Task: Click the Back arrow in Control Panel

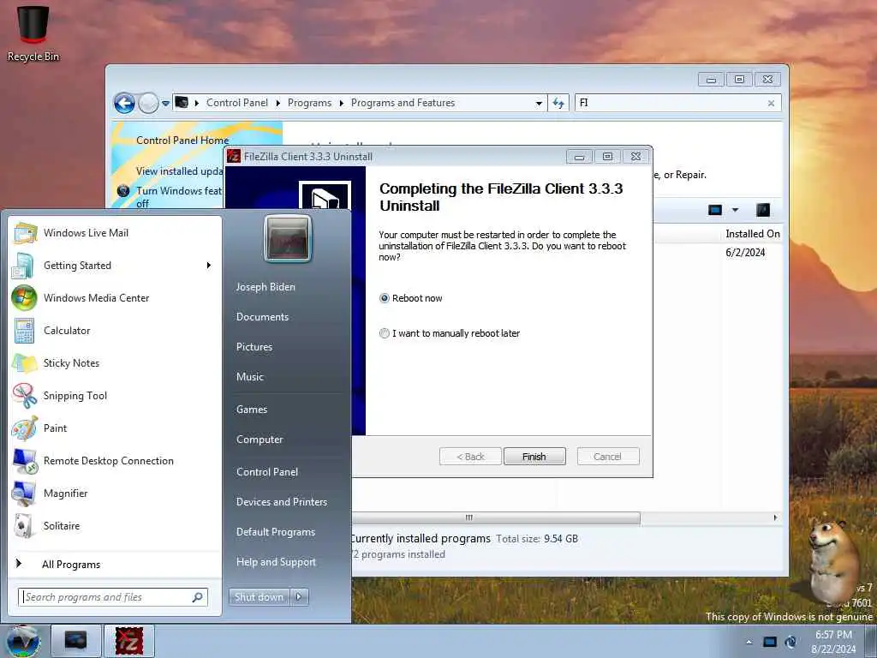Action: tap(124, 103)
